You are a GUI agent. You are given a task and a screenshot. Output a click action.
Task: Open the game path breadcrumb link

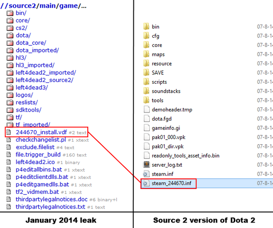coord(69,6)
